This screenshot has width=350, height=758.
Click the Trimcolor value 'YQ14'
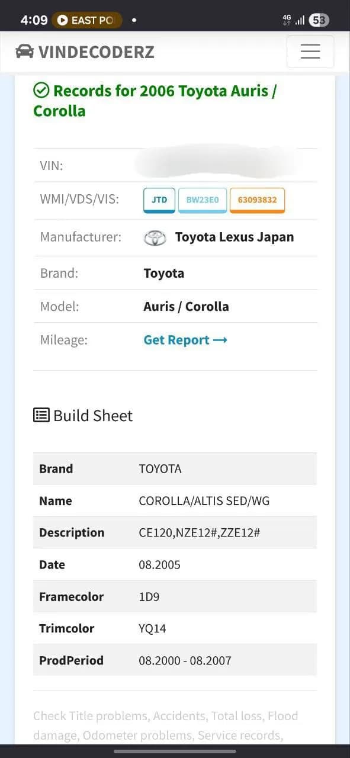click(152, 629)
